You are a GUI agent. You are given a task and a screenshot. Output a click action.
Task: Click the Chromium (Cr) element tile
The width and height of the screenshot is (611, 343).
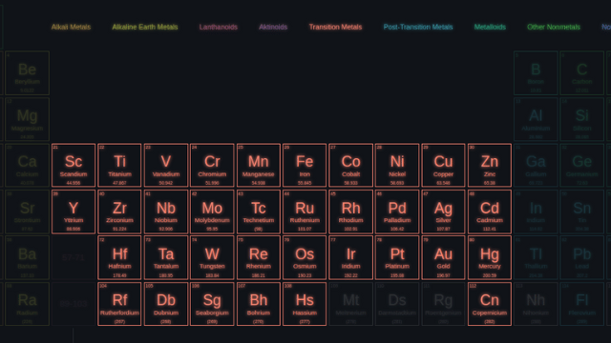212,165
